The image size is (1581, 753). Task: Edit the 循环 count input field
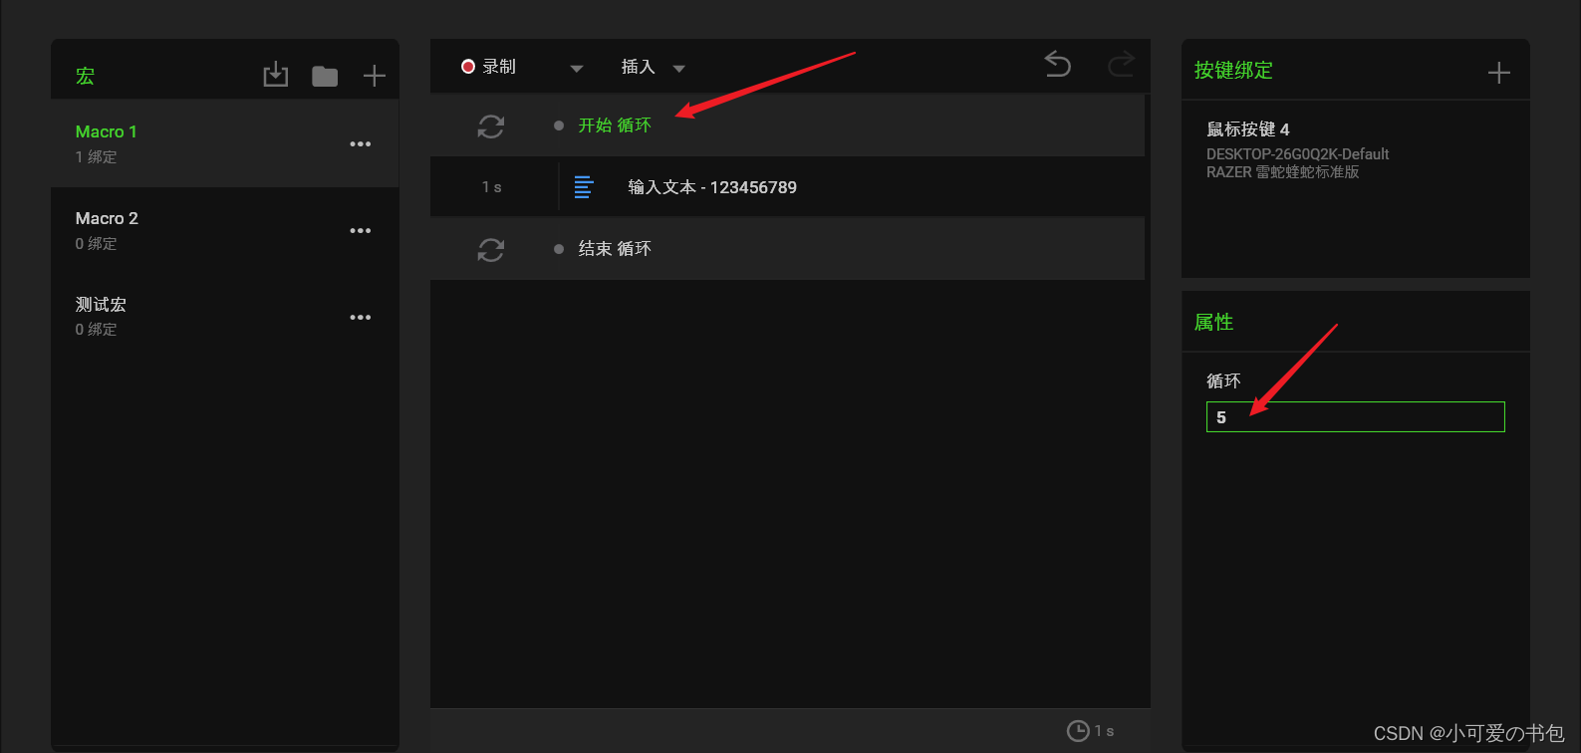click(x=1355, y=417)
